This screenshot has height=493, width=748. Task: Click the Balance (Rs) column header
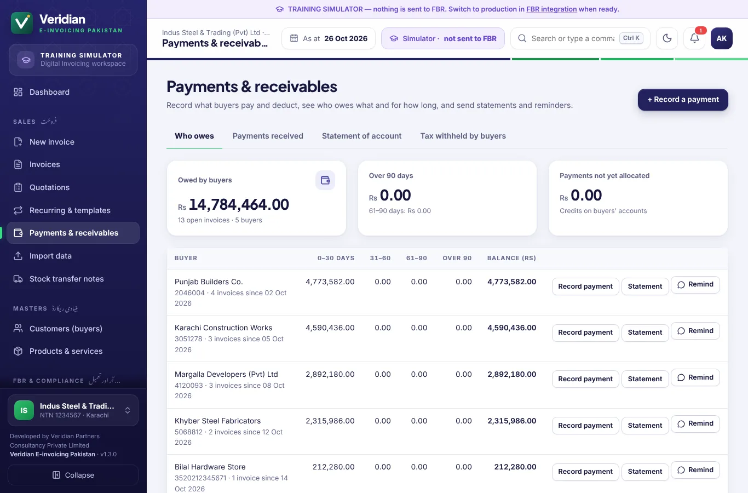(x=511, y=258)
